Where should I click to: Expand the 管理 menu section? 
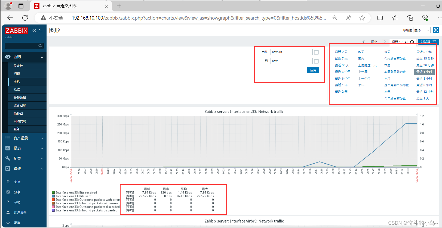coord(24,168)
